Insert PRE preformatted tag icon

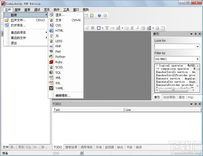coord(112,28)
